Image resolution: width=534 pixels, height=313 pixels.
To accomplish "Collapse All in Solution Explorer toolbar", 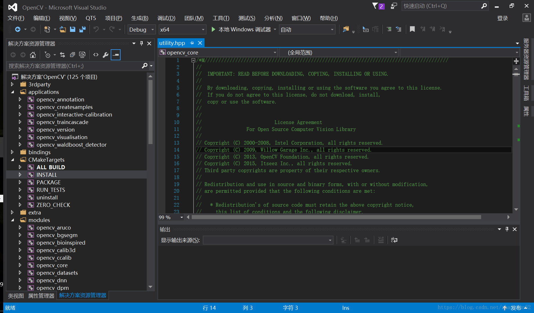I will [x=72, y=55].
